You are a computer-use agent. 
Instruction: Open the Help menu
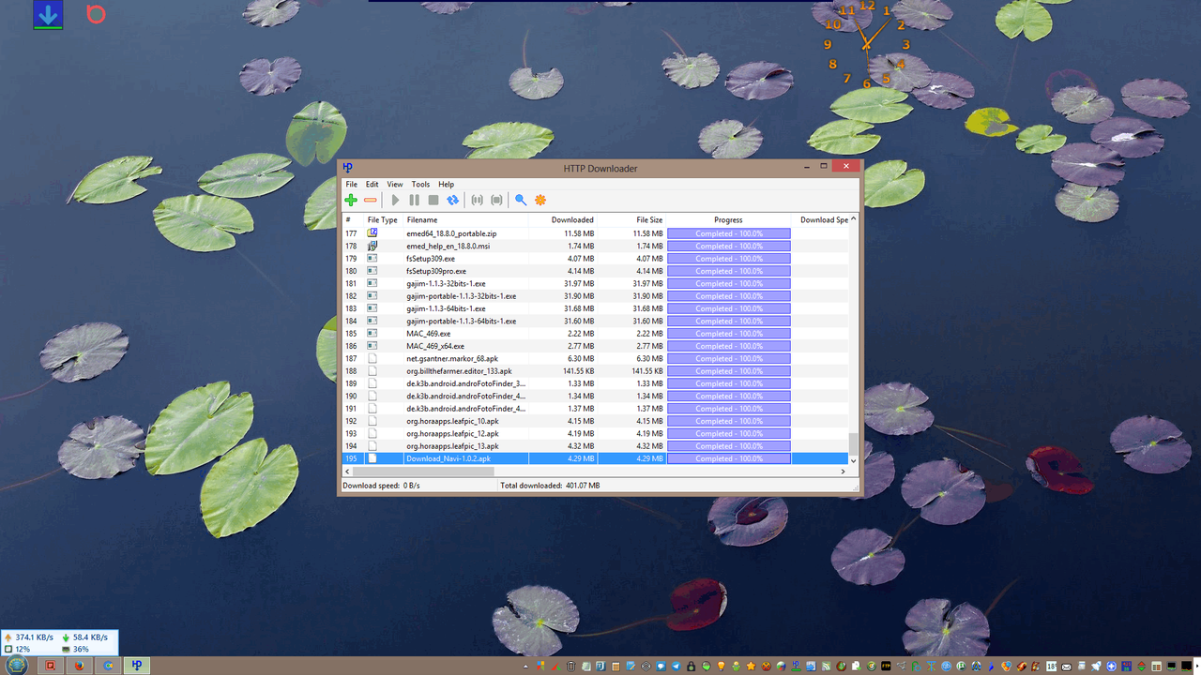pyautogui.click(x=446, y=184)
